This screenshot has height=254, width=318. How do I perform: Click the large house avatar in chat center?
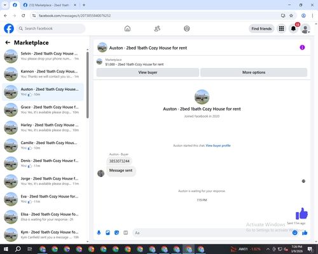coord(202,97)
